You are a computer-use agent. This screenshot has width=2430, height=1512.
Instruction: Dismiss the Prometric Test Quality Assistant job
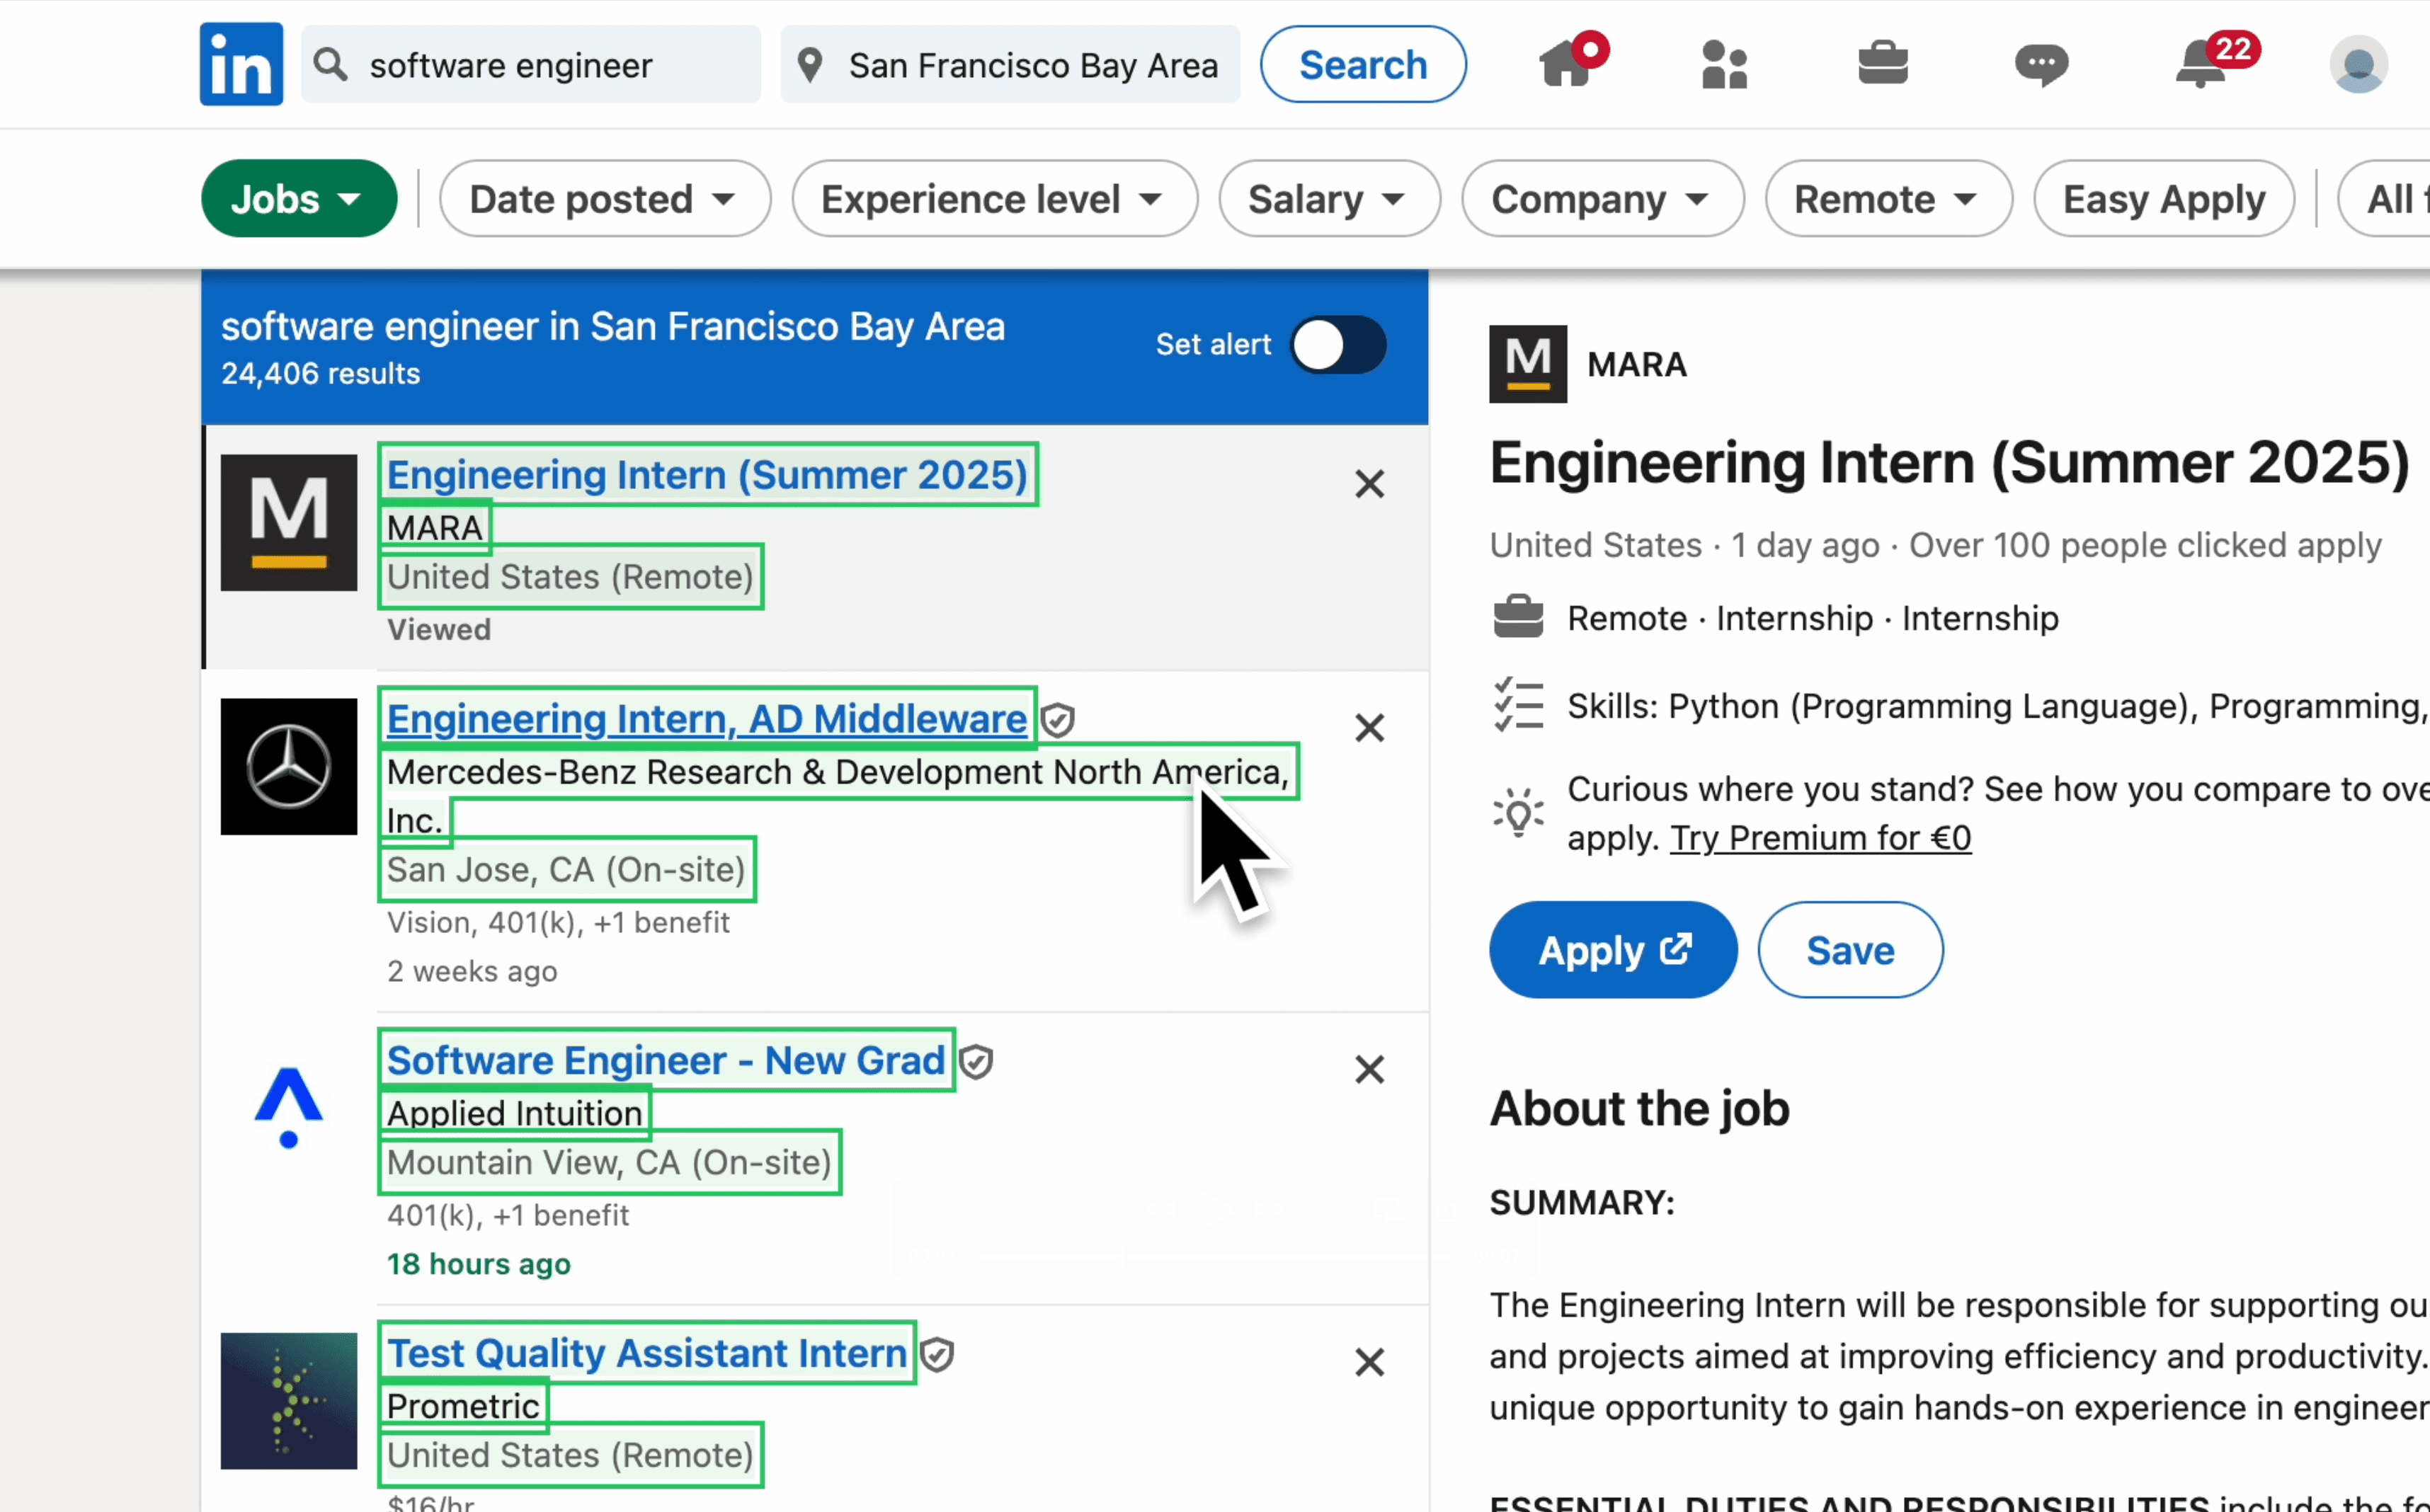(1369, 1362)
